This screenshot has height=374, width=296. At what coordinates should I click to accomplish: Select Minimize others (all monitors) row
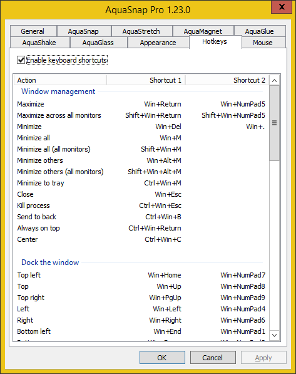pos(141,172)
